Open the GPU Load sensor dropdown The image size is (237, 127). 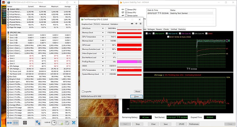tap(103, 45)
